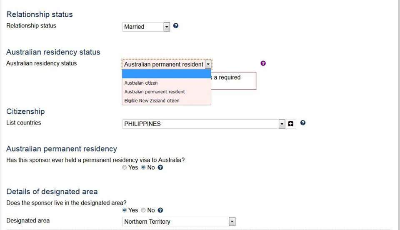This screenshot has height=230, width=400.
Task: Collapse the Australian residency status dropdown
Action: (208, 65)
